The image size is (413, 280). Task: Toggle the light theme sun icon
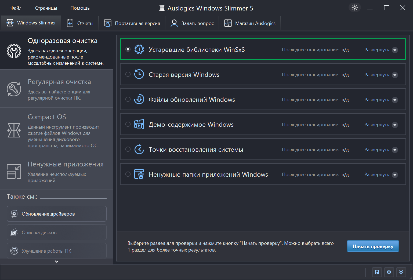click(355, 8)
